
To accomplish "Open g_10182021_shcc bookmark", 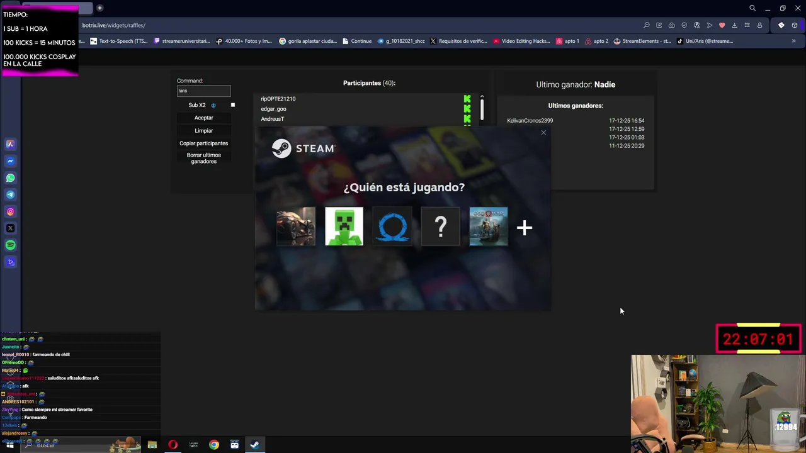I will [x=401, y=41].
